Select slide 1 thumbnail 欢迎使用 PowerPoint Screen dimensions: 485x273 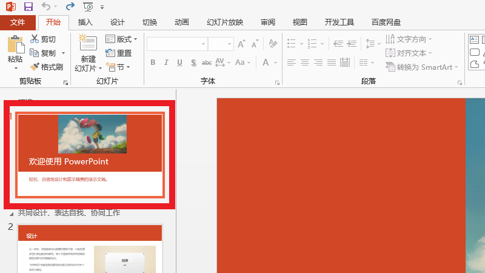90,155
